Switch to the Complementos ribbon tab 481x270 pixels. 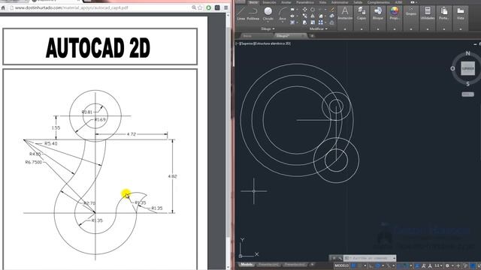coord(378,2)
